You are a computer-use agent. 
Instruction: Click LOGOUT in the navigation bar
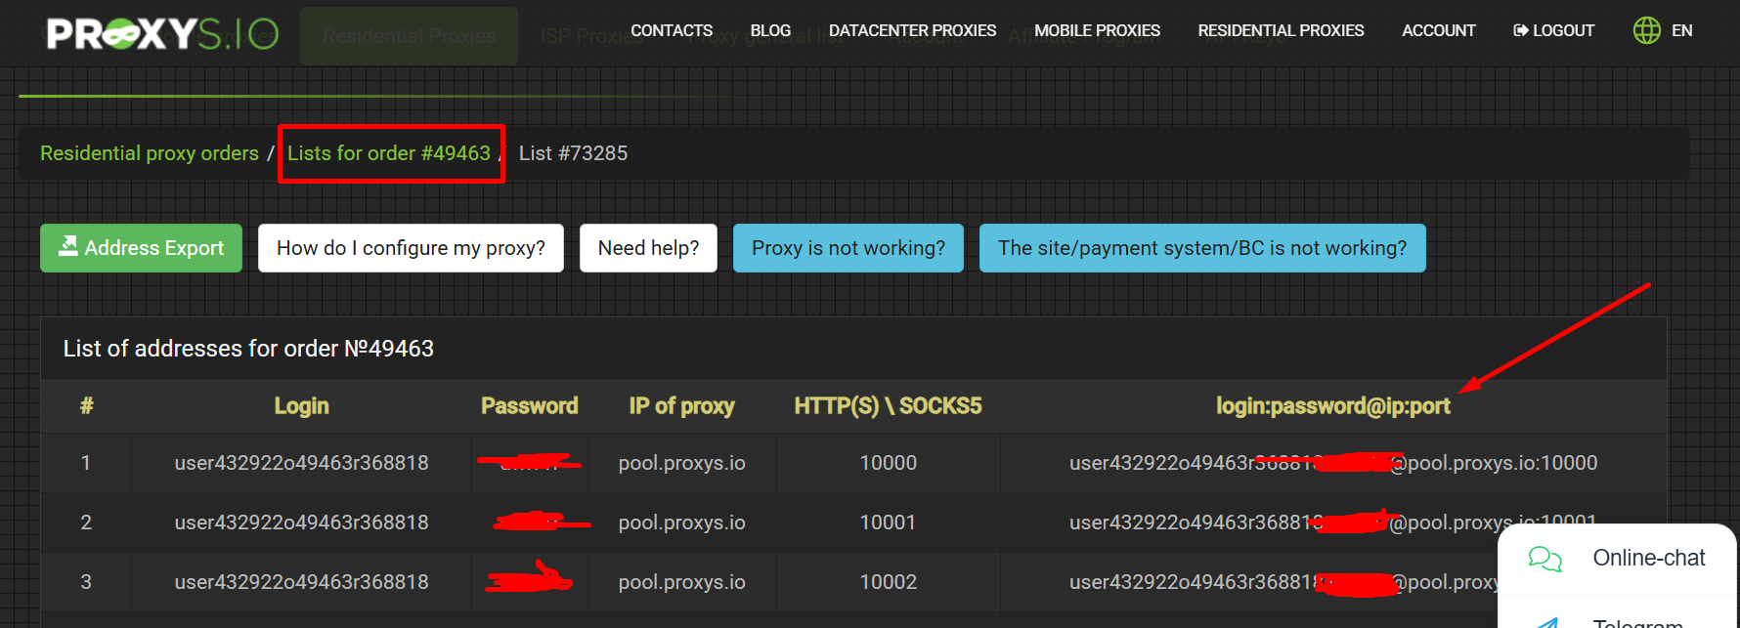click(1553, 30)
